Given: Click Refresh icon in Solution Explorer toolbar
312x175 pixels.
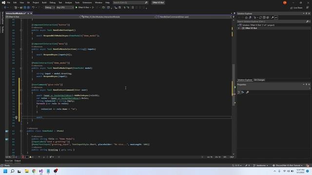Looking at the screenshot, I should pos(260,17).
